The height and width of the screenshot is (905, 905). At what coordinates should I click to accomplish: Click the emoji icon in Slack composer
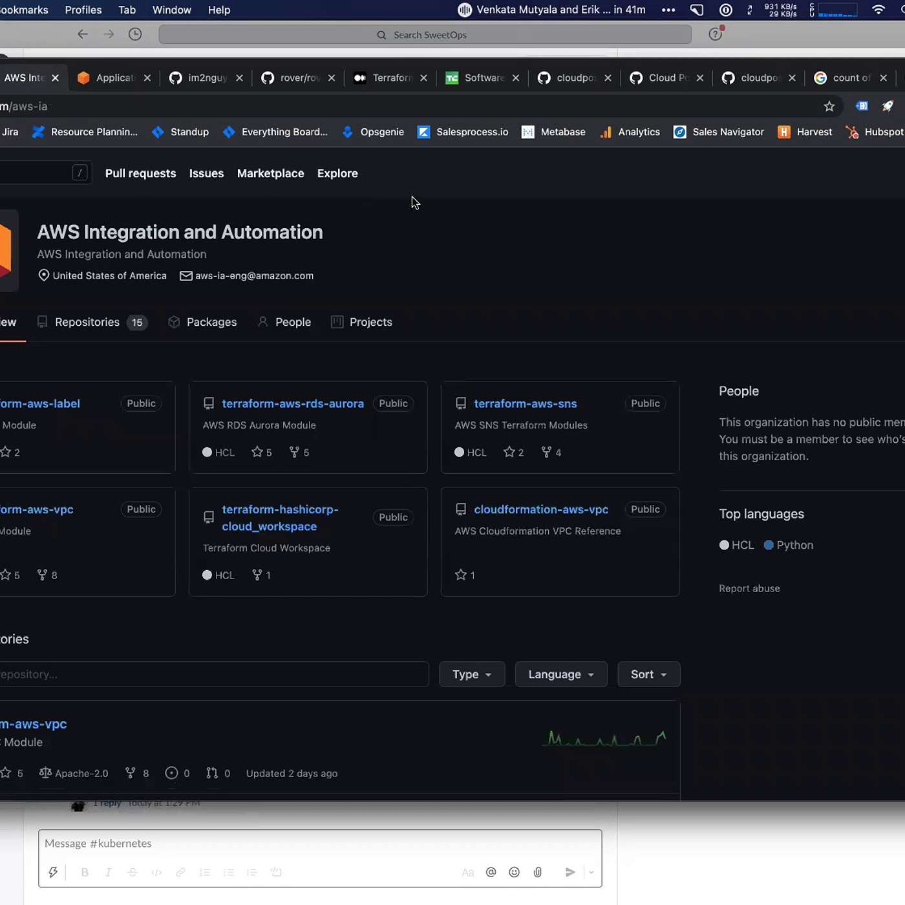pyautogui.click(x=514, y=872)
